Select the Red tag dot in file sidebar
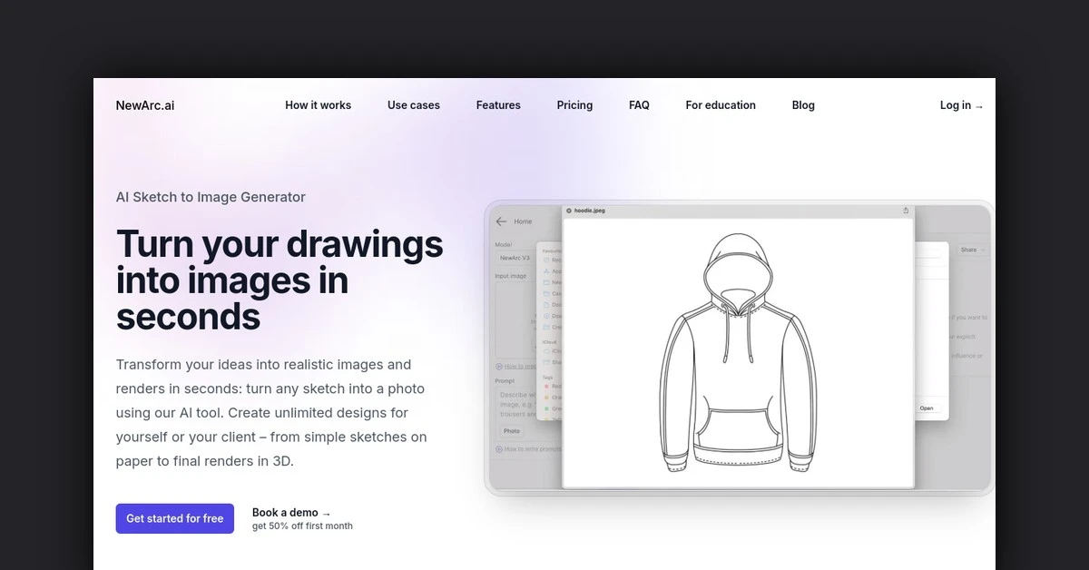Viewport: 1089px width, 570px height. tap(547, 387)
